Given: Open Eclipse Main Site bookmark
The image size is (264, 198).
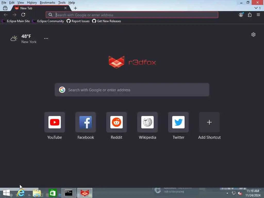Looking at the screenshot, I should (x=16, y=21).
